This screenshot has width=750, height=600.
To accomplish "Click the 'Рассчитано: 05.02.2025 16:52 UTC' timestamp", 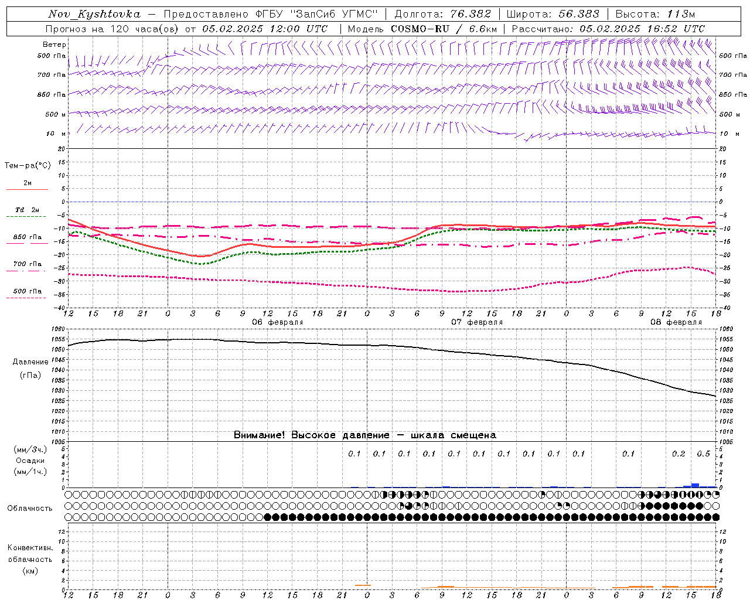I will (x=608, y=29).
